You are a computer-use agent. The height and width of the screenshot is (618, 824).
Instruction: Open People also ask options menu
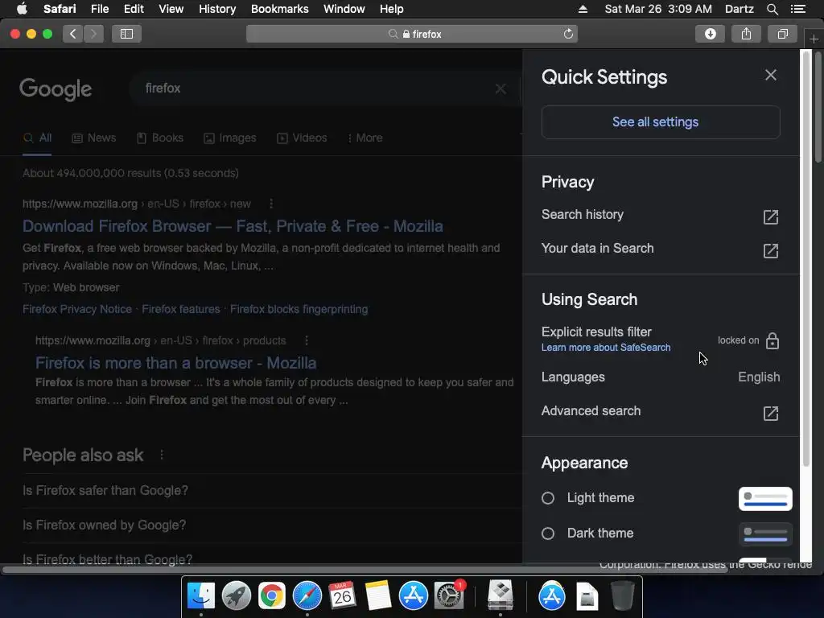point(161,455)
